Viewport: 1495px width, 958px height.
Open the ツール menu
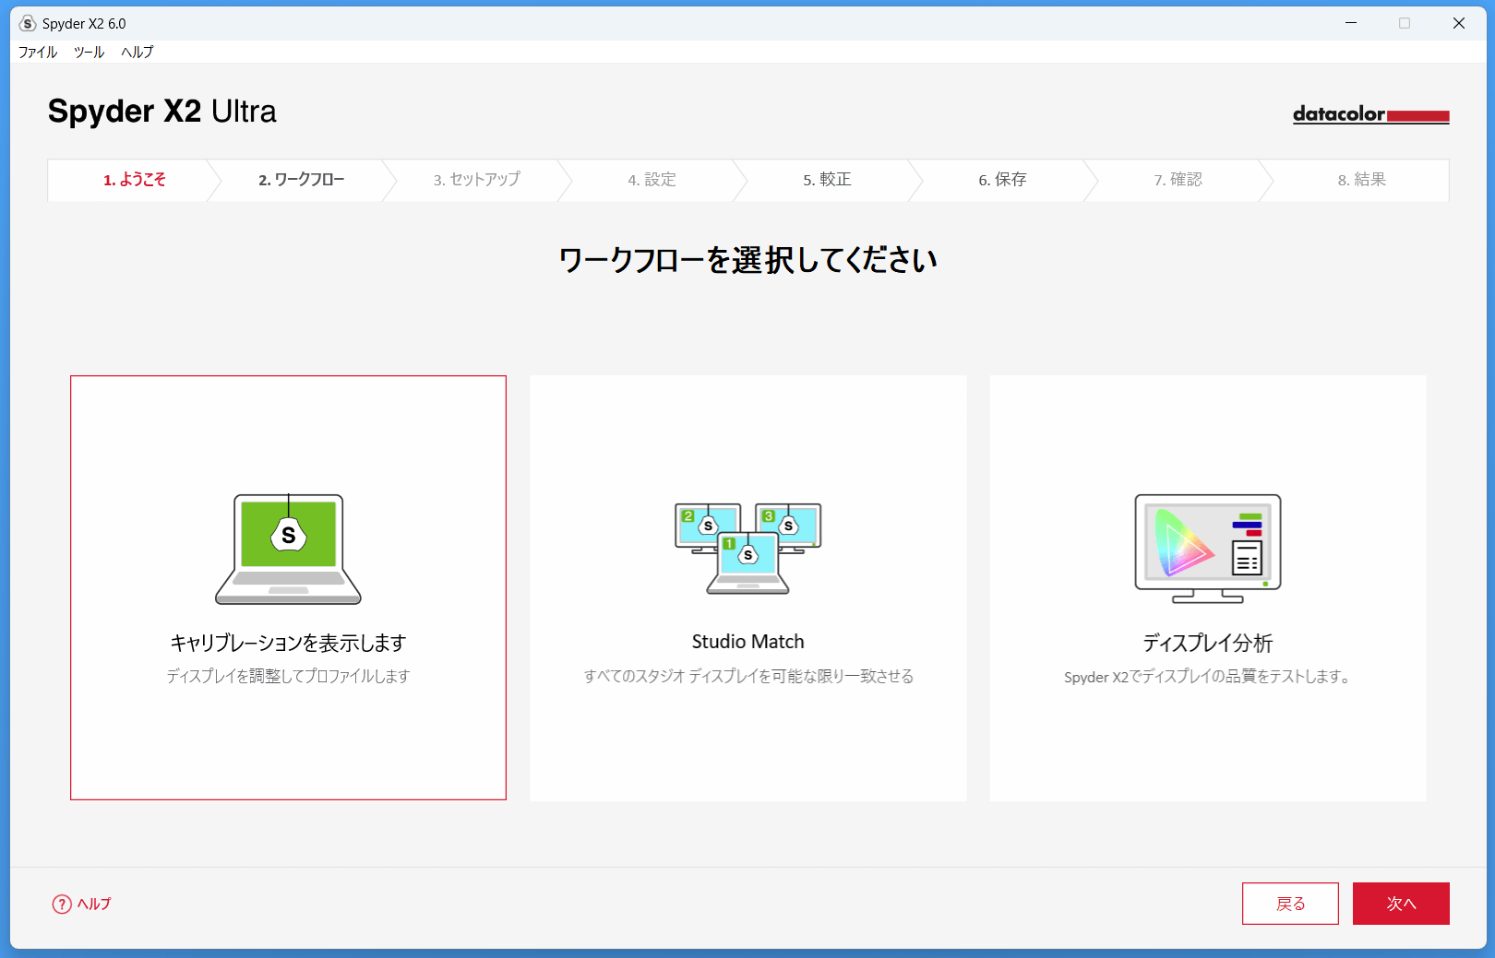point(90,53)
